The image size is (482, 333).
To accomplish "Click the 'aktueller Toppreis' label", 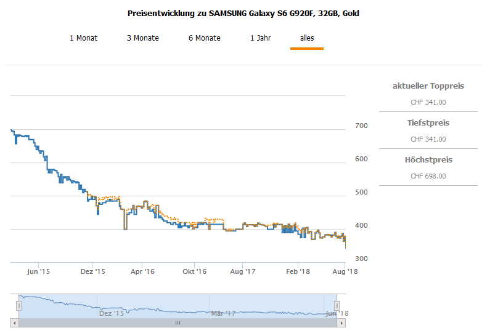I will [x=428, y=86].
